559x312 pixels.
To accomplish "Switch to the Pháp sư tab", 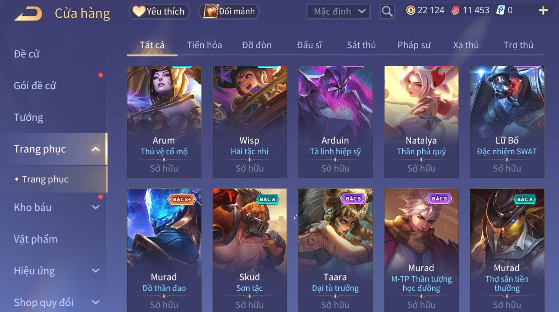I will 414,45.
